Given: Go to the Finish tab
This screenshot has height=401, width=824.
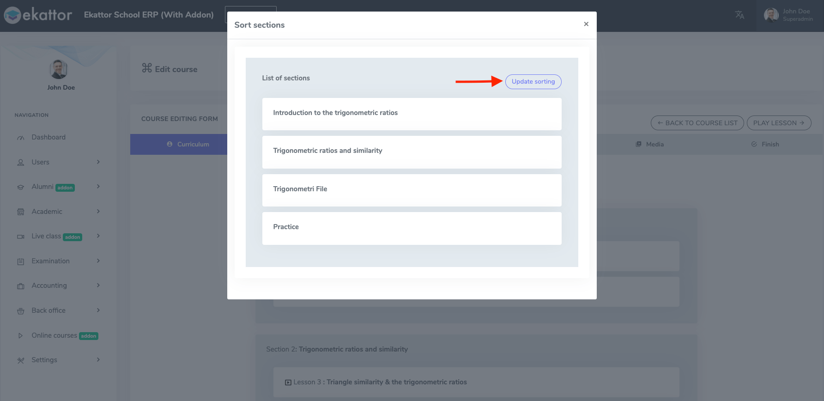Looking at the screenshot, I should coord(765,144).
